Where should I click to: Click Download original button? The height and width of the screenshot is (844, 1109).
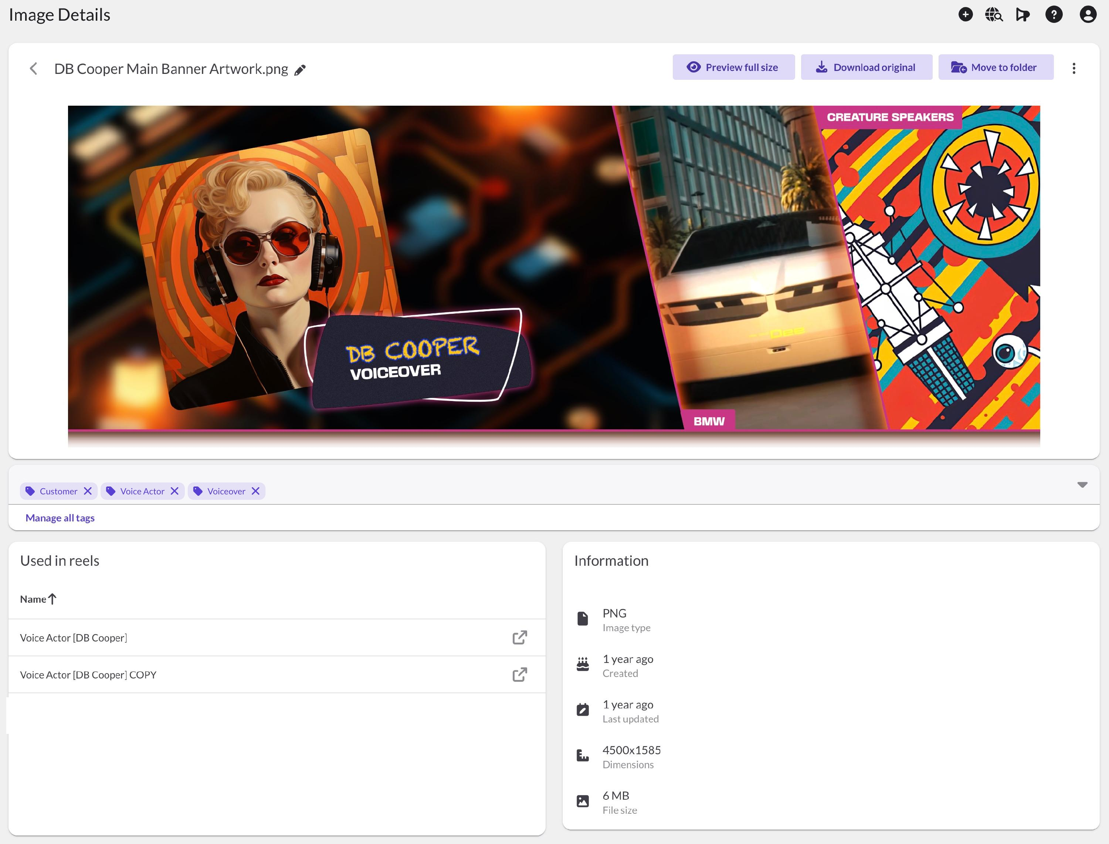[x=866, y=67]
